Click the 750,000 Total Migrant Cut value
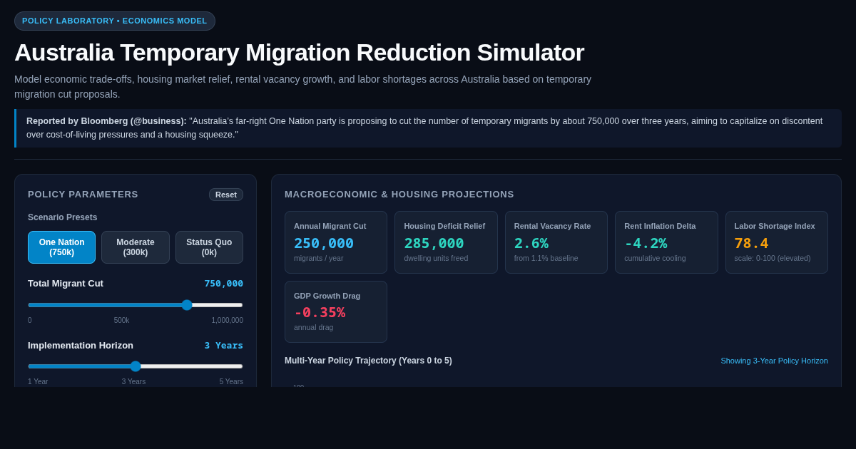 tap(224, 284)
